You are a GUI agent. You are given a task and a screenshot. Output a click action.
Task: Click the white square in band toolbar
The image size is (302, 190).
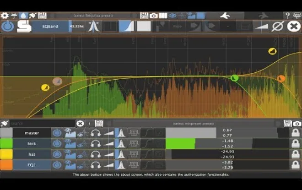(x=144, y=26)
